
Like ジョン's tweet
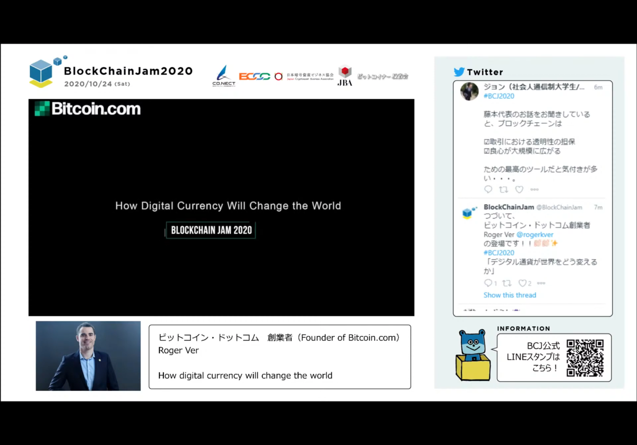click(519, 190)
